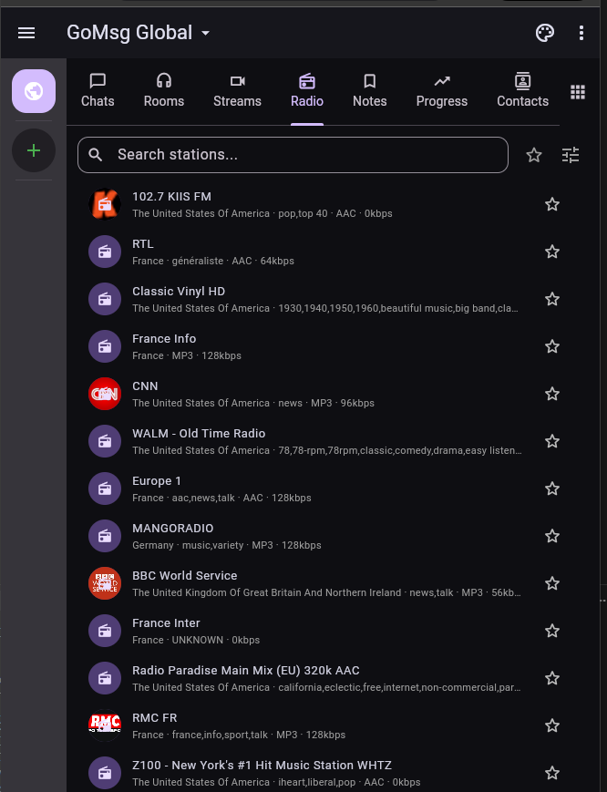The height and width of the screenshot is (792, 607).
Task: Play station titled 102.7 KIIS FM
Action: point(171,197)
